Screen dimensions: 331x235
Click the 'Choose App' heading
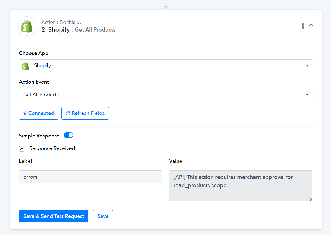point(34,53)
